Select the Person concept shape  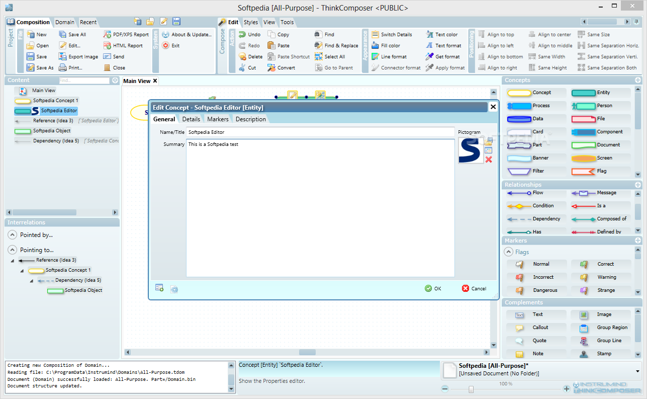point(600,106)
